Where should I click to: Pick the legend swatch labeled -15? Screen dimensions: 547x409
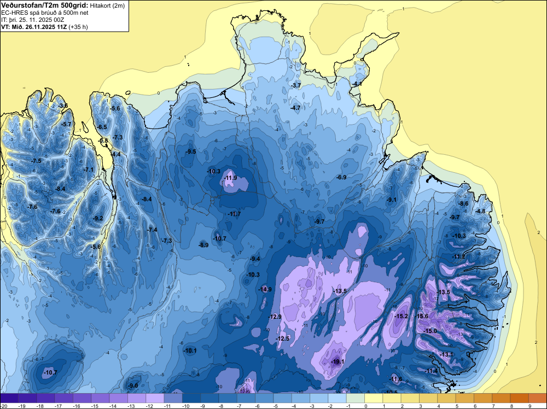coord(100,398)
